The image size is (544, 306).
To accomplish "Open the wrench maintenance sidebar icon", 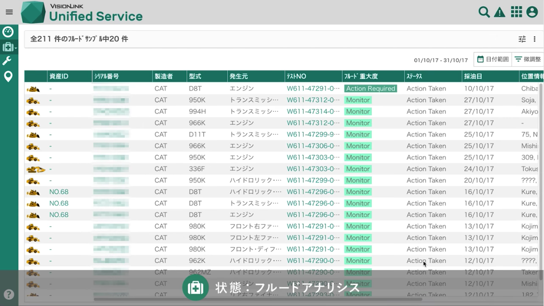I will tap(7, 61).
